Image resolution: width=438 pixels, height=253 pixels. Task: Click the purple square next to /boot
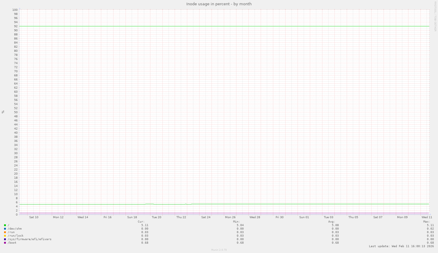(5, 242)
